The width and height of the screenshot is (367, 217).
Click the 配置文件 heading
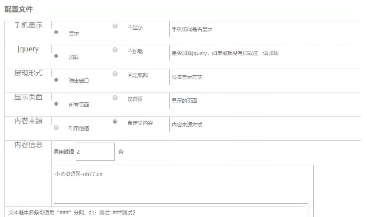18,10
